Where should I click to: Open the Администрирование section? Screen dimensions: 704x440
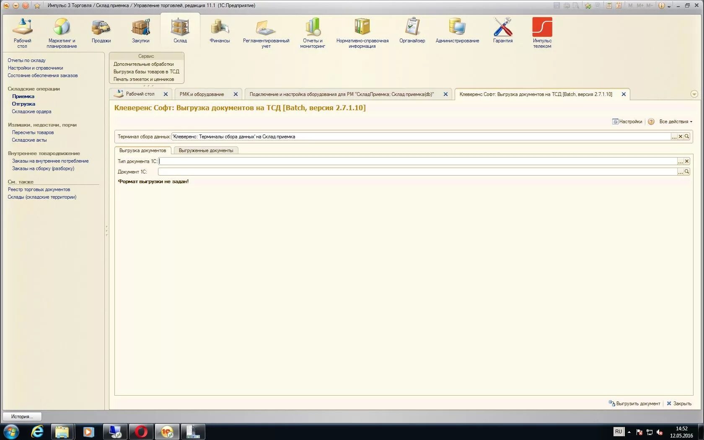pos(457,31)
